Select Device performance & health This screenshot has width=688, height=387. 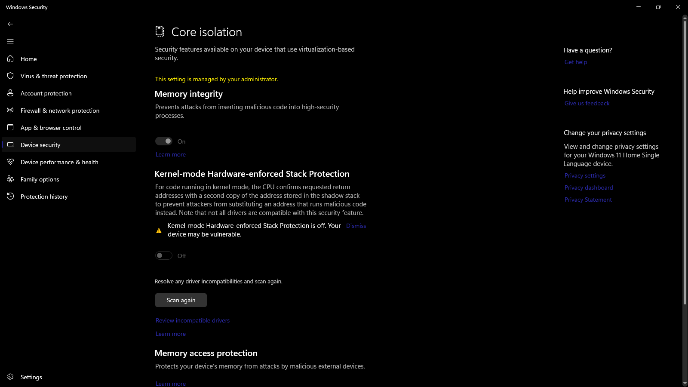coord(69,162)
